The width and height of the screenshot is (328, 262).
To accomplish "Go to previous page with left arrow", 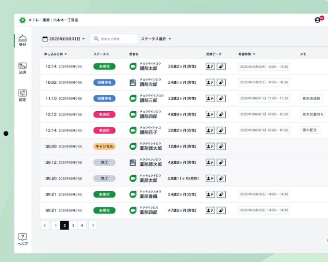I will 45,225.
